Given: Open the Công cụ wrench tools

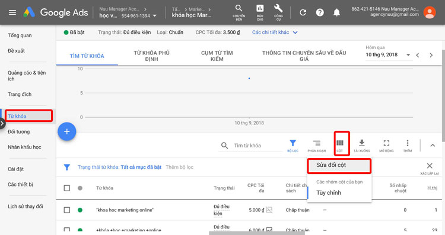Looking at the screenshot, I should [x=278, y=12].
